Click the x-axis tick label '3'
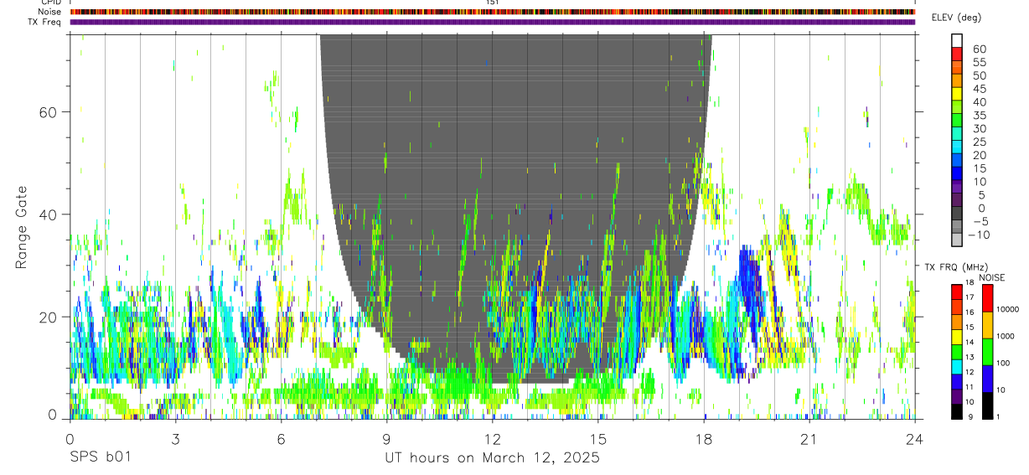1029x475 pixels. 175,440
